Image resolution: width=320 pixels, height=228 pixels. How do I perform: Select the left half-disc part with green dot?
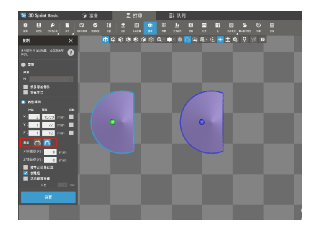(x=113, y=122)
